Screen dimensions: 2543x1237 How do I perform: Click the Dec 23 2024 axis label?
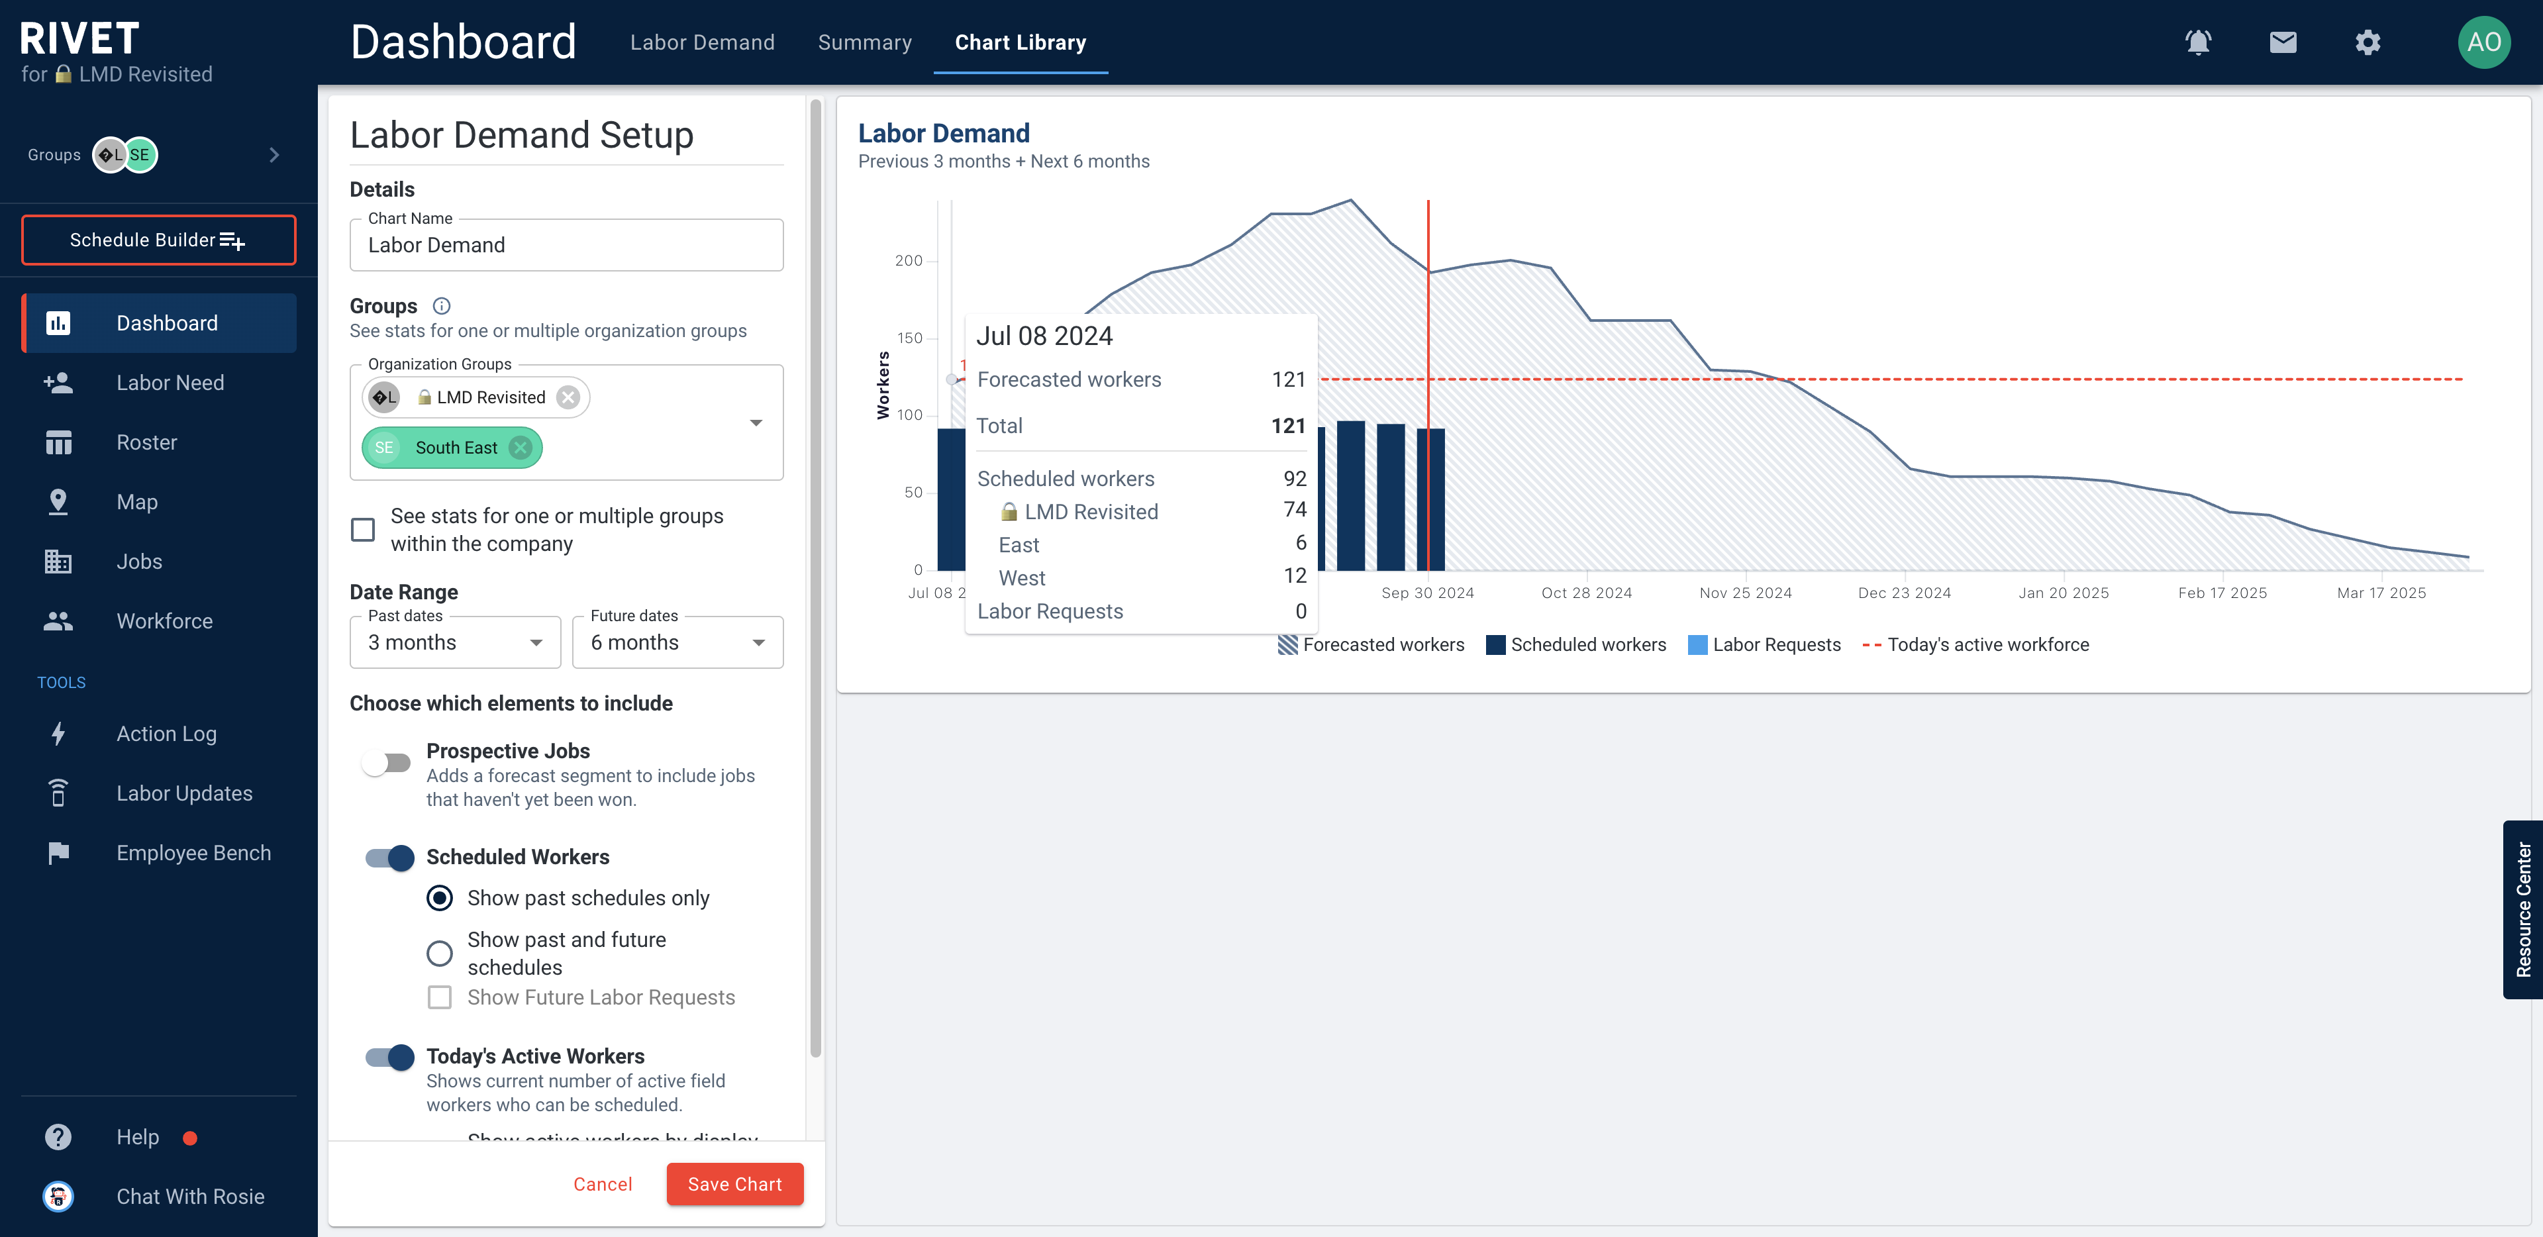point(1905,592)
